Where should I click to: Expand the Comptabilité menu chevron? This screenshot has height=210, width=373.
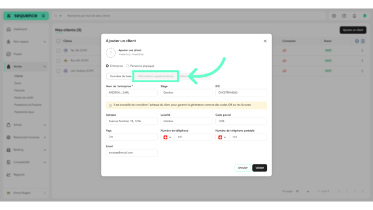click(45, 162)
